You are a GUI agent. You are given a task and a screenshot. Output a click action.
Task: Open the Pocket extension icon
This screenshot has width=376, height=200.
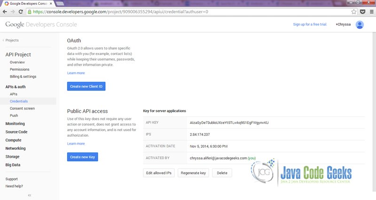click(x=362, y=12)
